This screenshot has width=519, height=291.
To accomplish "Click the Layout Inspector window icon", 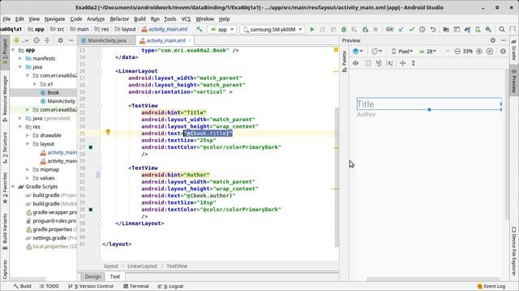I will tap(457, 29).
